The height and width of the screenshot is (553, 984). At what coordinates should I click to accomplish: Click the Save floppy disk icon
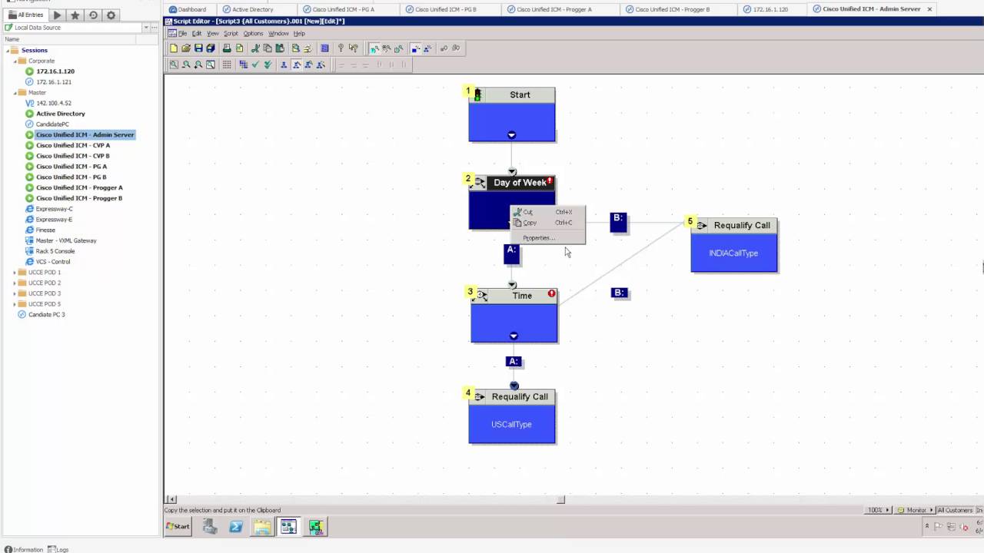point(198,48)
